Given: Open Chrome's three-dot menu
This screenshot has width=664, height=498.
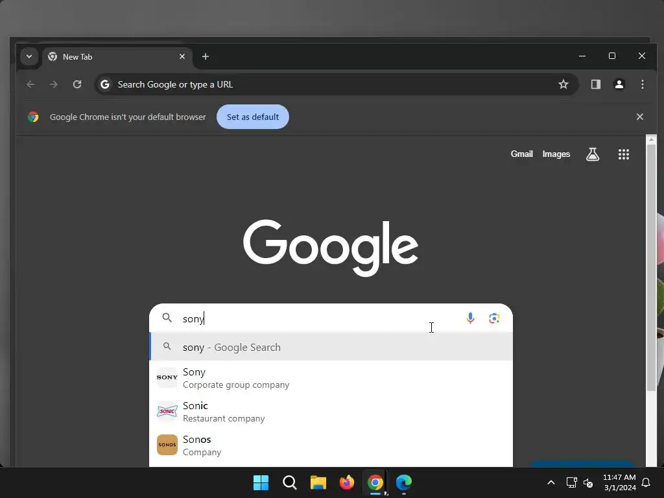Looking at the screenshot, I should [643, 84].
